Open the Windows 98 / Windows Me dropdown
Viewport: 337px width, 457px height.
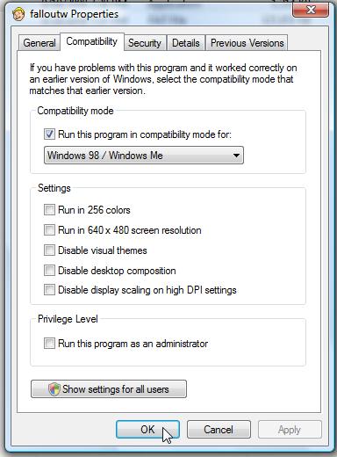coord(144,156)
